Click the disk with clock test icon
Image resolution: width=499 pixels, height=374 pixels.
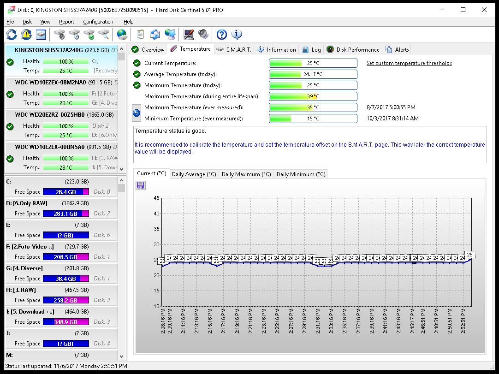[74, 35]
